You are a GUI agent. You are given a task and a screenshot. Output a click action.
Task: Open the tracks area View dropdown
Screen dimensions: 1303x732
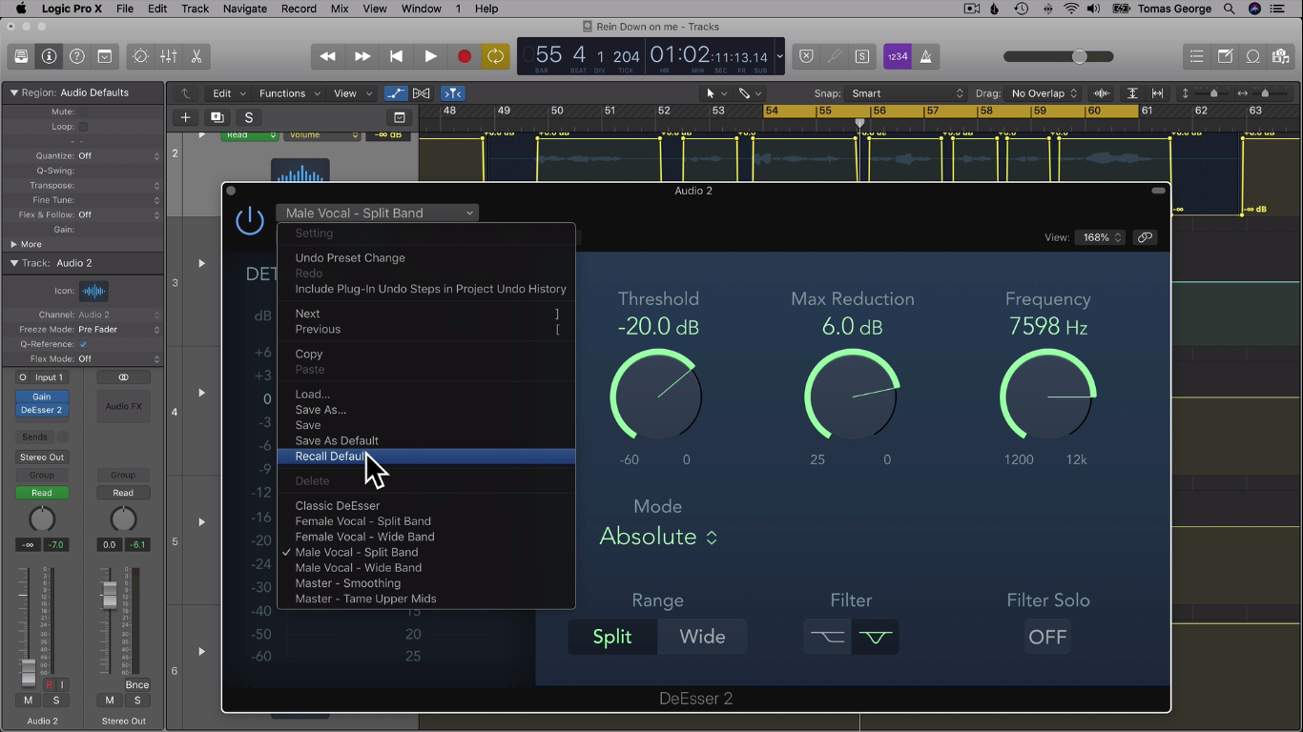pos(352,93)
